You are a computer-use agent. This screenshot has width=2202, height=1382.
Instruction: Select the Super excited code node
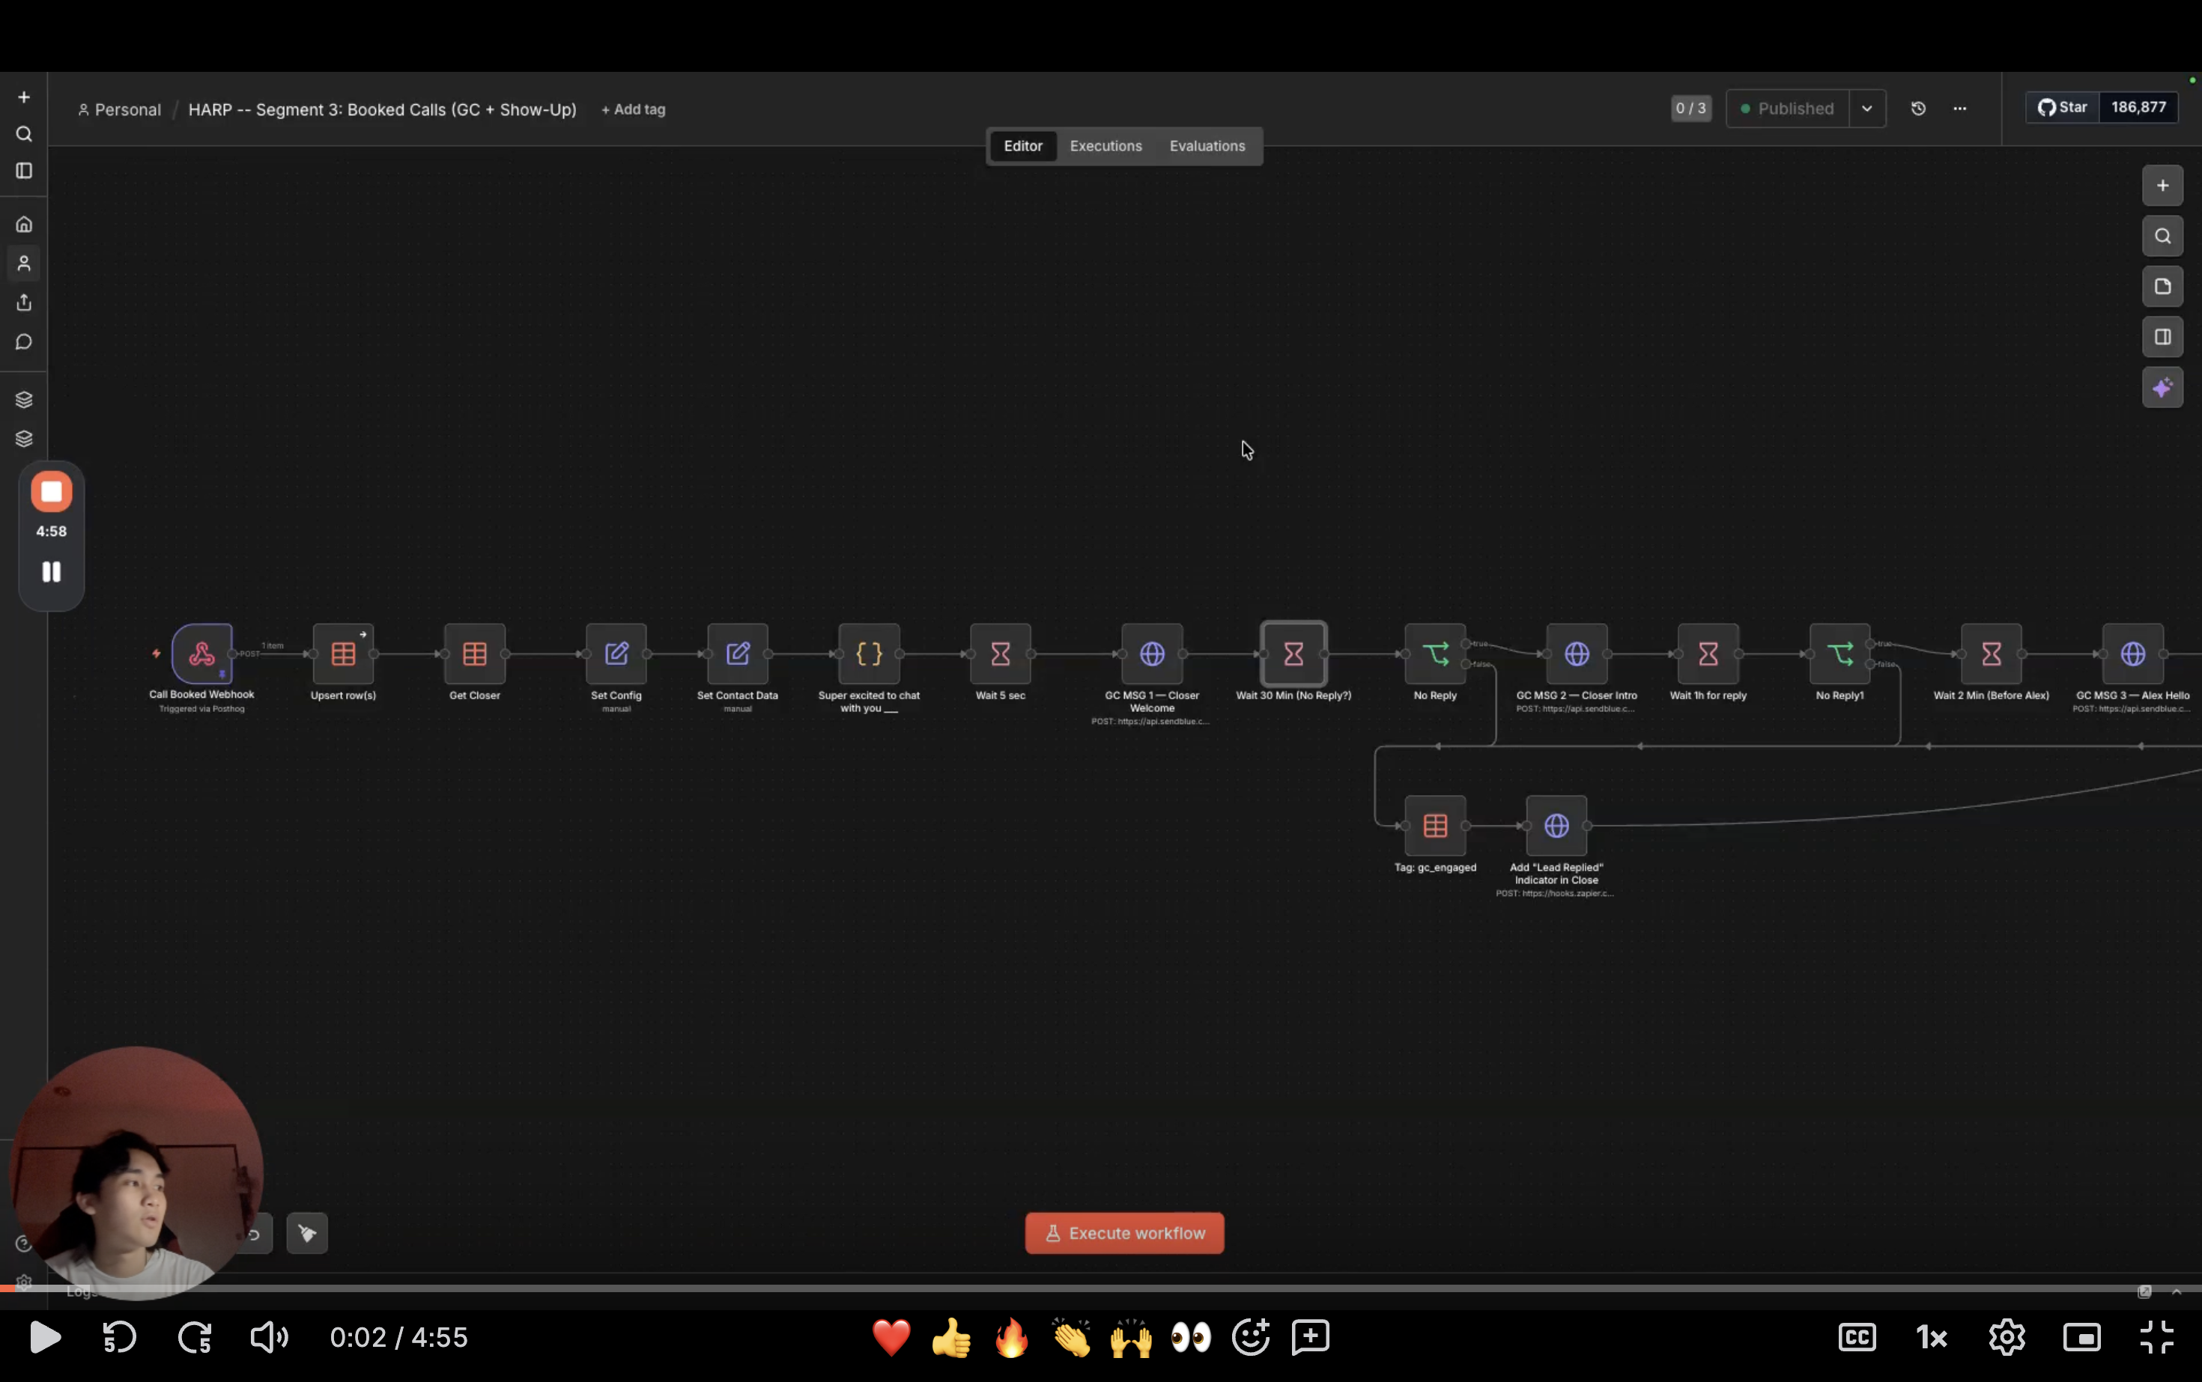pos(869,654)
